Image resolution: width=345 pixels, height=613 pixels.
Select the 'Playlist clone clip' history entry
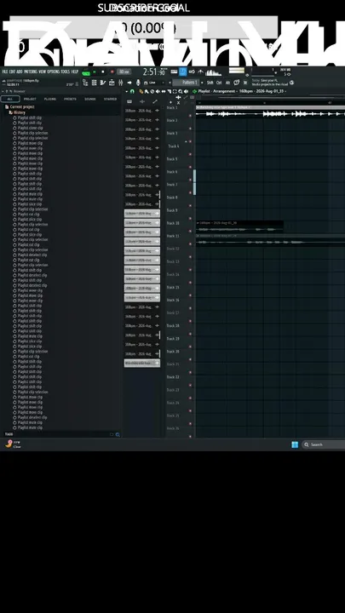[x=28, y=128]
